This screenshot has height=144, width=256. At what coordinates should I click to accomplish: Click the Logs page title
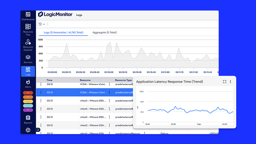coord(79,15)
